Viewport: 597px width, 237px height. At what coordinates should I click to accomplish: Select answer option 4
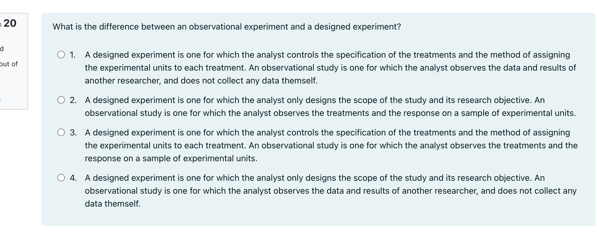pos(62,178)
